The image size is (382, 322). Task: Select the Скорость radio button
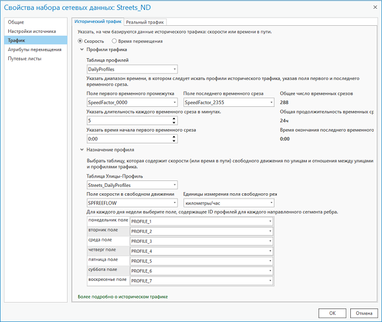[81, 41]
